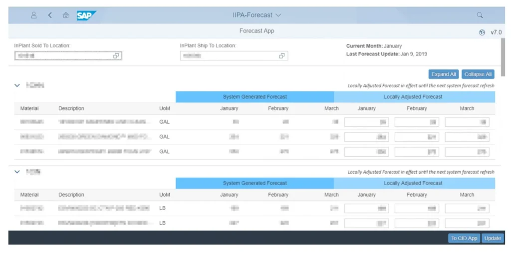Image resolution: width=511 pixels, height=253 pixels.
Task: Click the UoM column header in first table
Action: coord(165,109)
